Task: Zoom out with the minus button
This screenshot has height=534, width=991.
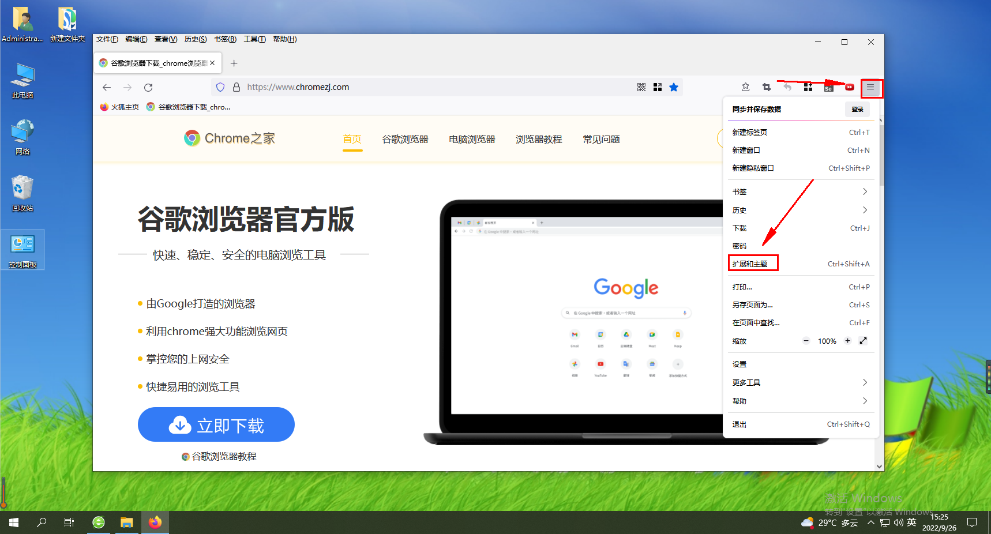Action: [x=806, y=341]
